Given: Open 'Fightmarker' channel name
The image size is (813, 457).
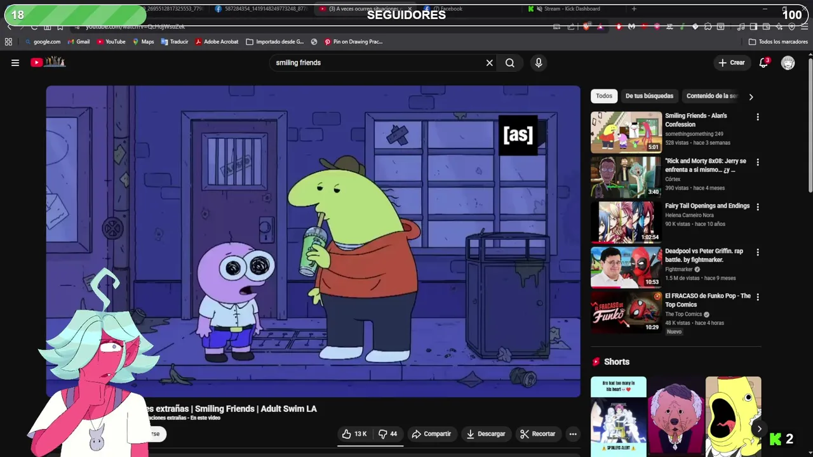Looking at the screenshot, I should pos(679,269).
